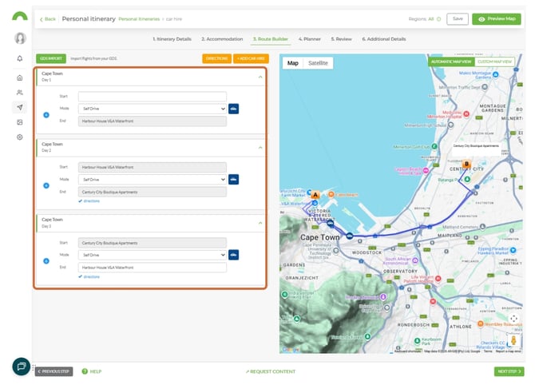
Task: Click Day 3 End field Harbour House
Action: pos(153,268)
